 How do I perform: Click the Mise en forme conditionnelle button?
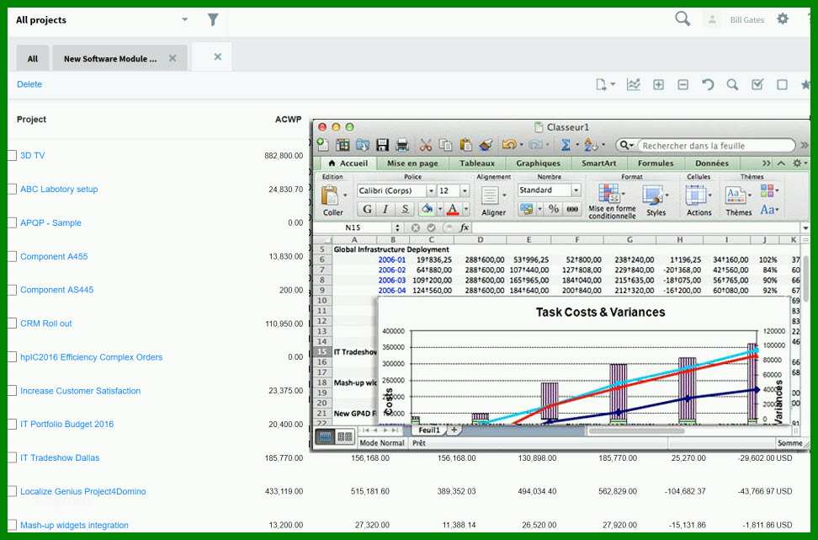tap(612, 201)
